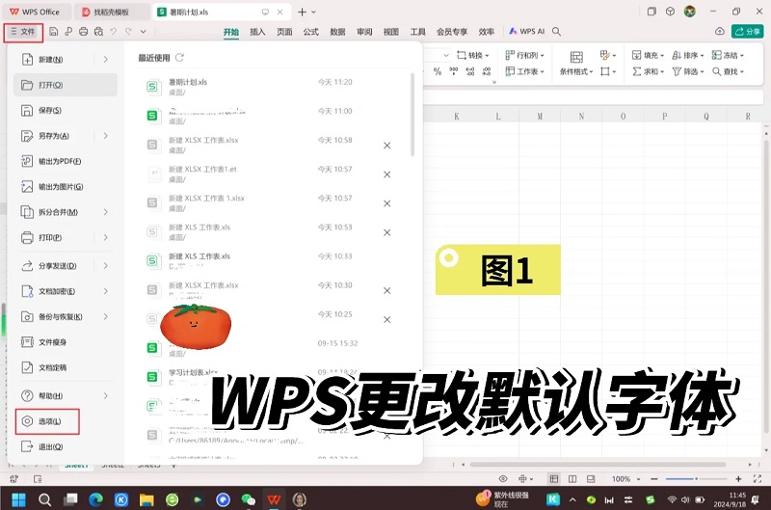Click the 分享 share button
Image resolution: width=771 pixels, height=510 pixels.
pyautogui.click(x=748, y=31)
